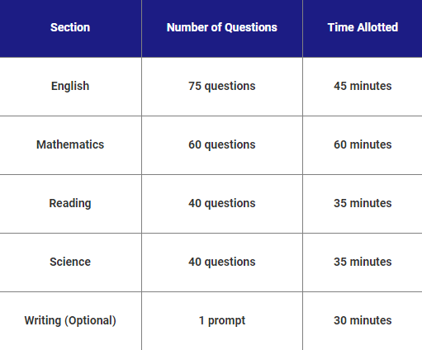Click 40 questions in Science row
This screenshot has height=350, width=422.
tap(222, 262)
